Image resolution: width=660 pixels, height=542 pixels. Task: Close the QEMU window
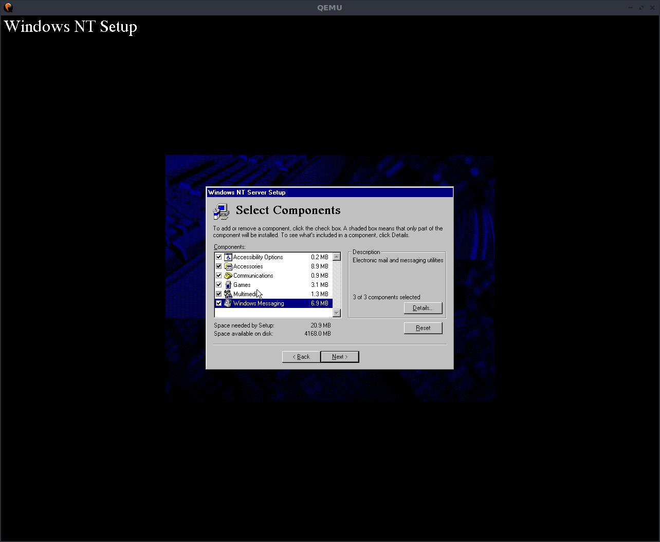click(651, 8)
